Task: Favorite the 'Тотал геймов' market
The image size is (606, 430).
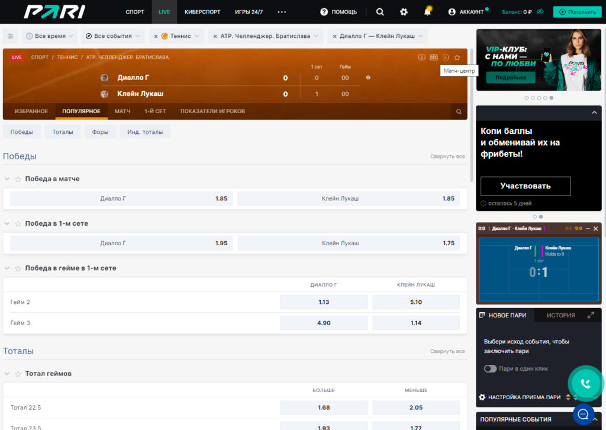Action: 18,374
